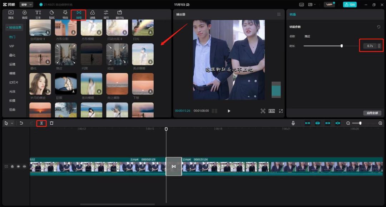Select the 运镜 category in sidebar
Viewport: 386px width, 207px height.
click(x=12, y=64)
